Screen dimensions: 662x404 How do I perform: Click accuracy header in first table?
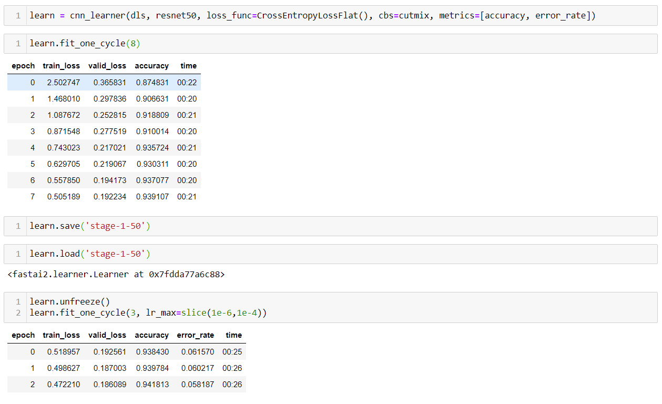(152, 66)
